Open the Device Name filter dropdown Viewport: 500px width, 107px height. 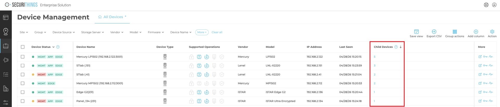point(181,32)
